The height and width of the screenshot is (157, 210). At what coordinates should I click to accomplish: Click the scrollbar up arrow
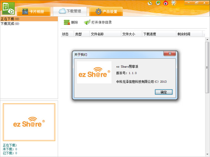[207, 39]
